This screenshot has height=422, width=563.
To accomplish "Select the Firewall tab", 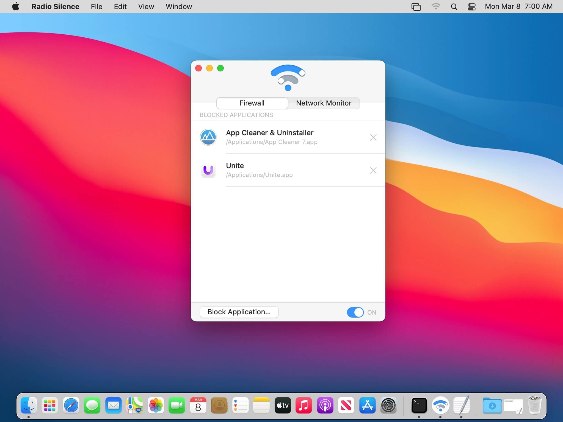I will point(252,103).
